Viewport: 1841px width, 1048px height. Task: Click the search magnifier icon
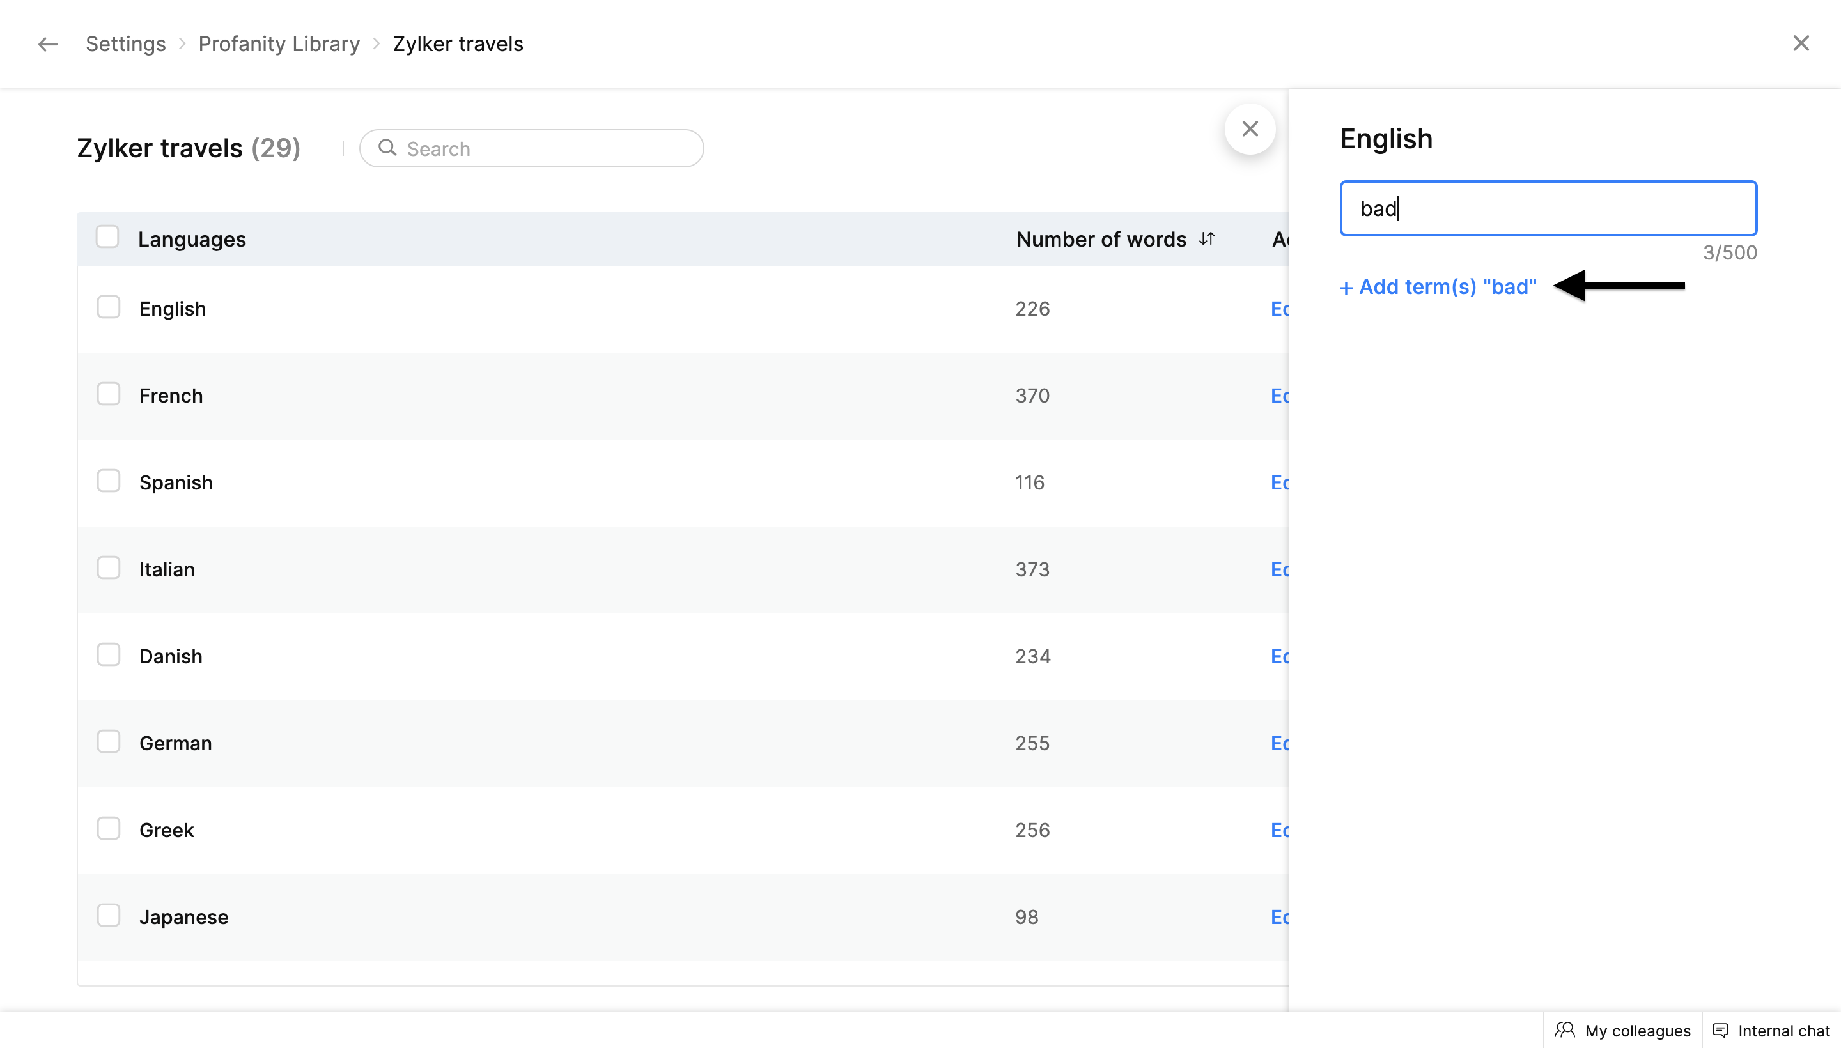[x=387, y=148]
